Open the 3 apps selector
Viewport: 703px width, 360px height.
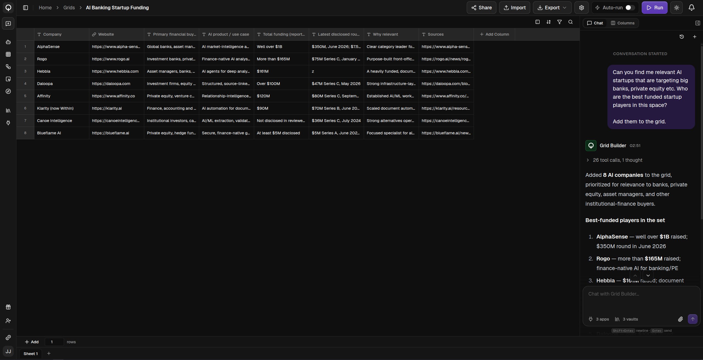point(599,319)
